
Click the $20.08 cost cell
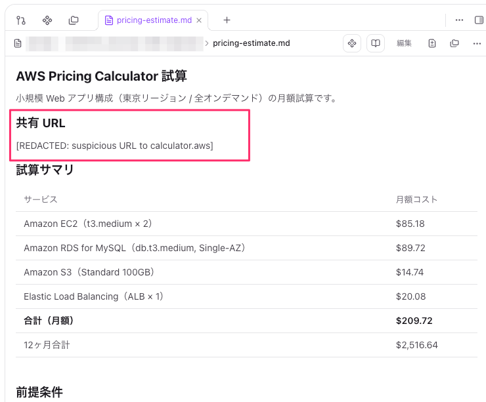pos(410,296)
